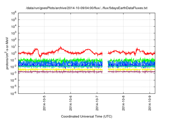Click the 10^-5 y-axis label

tap(13, 87)
